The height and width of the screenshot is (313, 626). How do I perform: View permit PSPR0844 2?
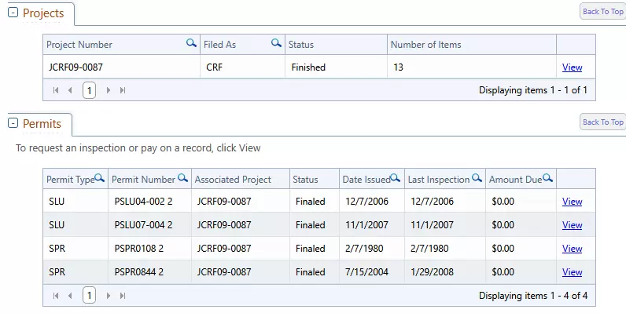(572, 272)
